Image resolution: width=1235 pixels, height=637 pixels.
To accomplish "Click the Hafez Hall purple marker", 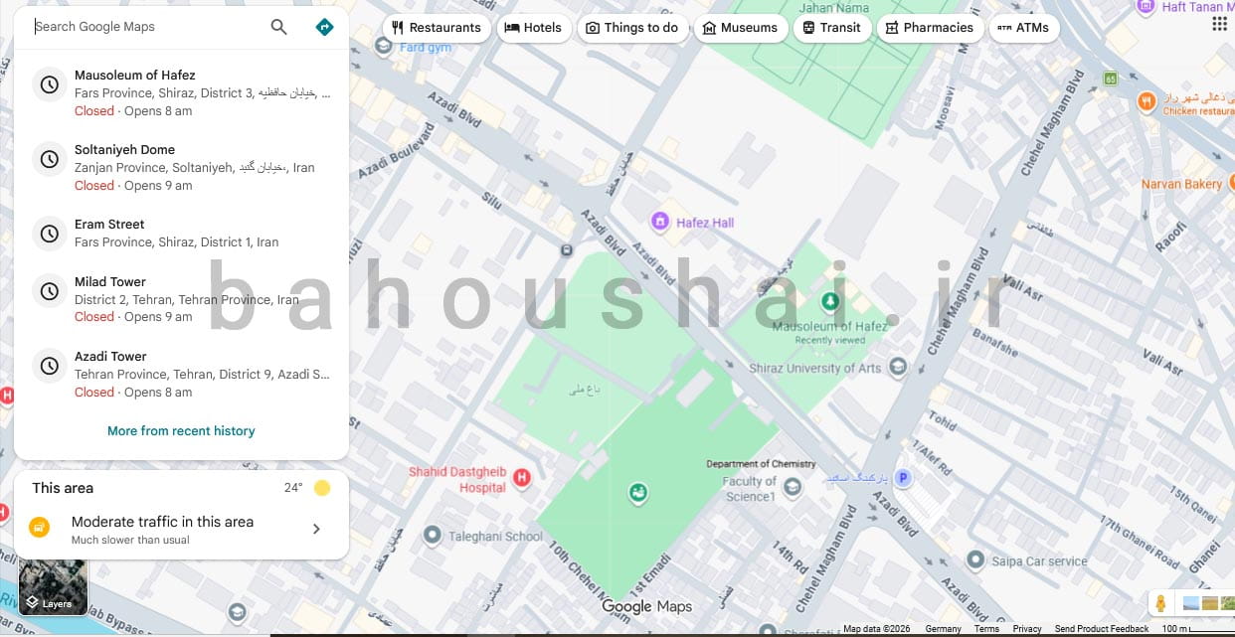I will [x=660, y=222].
